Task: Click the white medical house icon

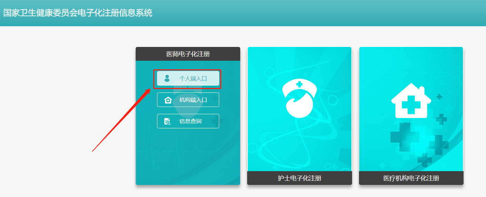Action: coord(411,100)
